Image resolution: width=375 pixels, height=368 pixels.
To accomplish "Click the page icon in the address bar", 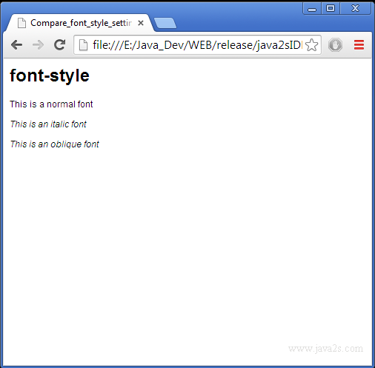I will pyautogui.click(x=83, y=45).
